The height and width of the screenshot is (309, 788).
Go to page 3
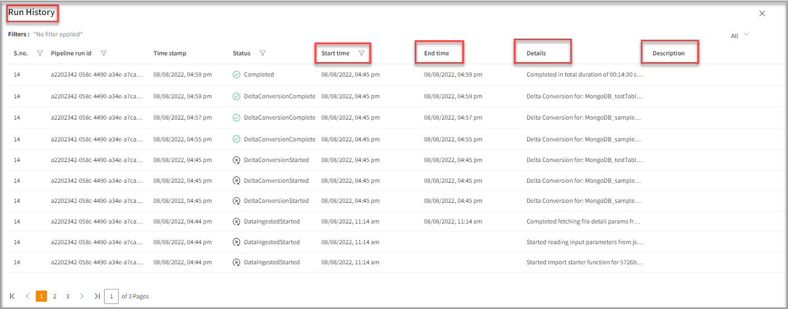coord(68,296)
